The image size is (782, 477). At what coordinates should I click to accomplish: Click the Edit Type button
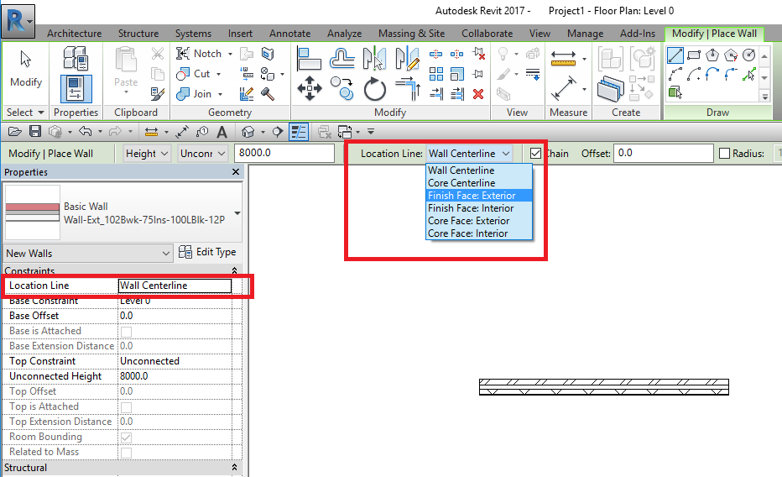click(207, 252)
